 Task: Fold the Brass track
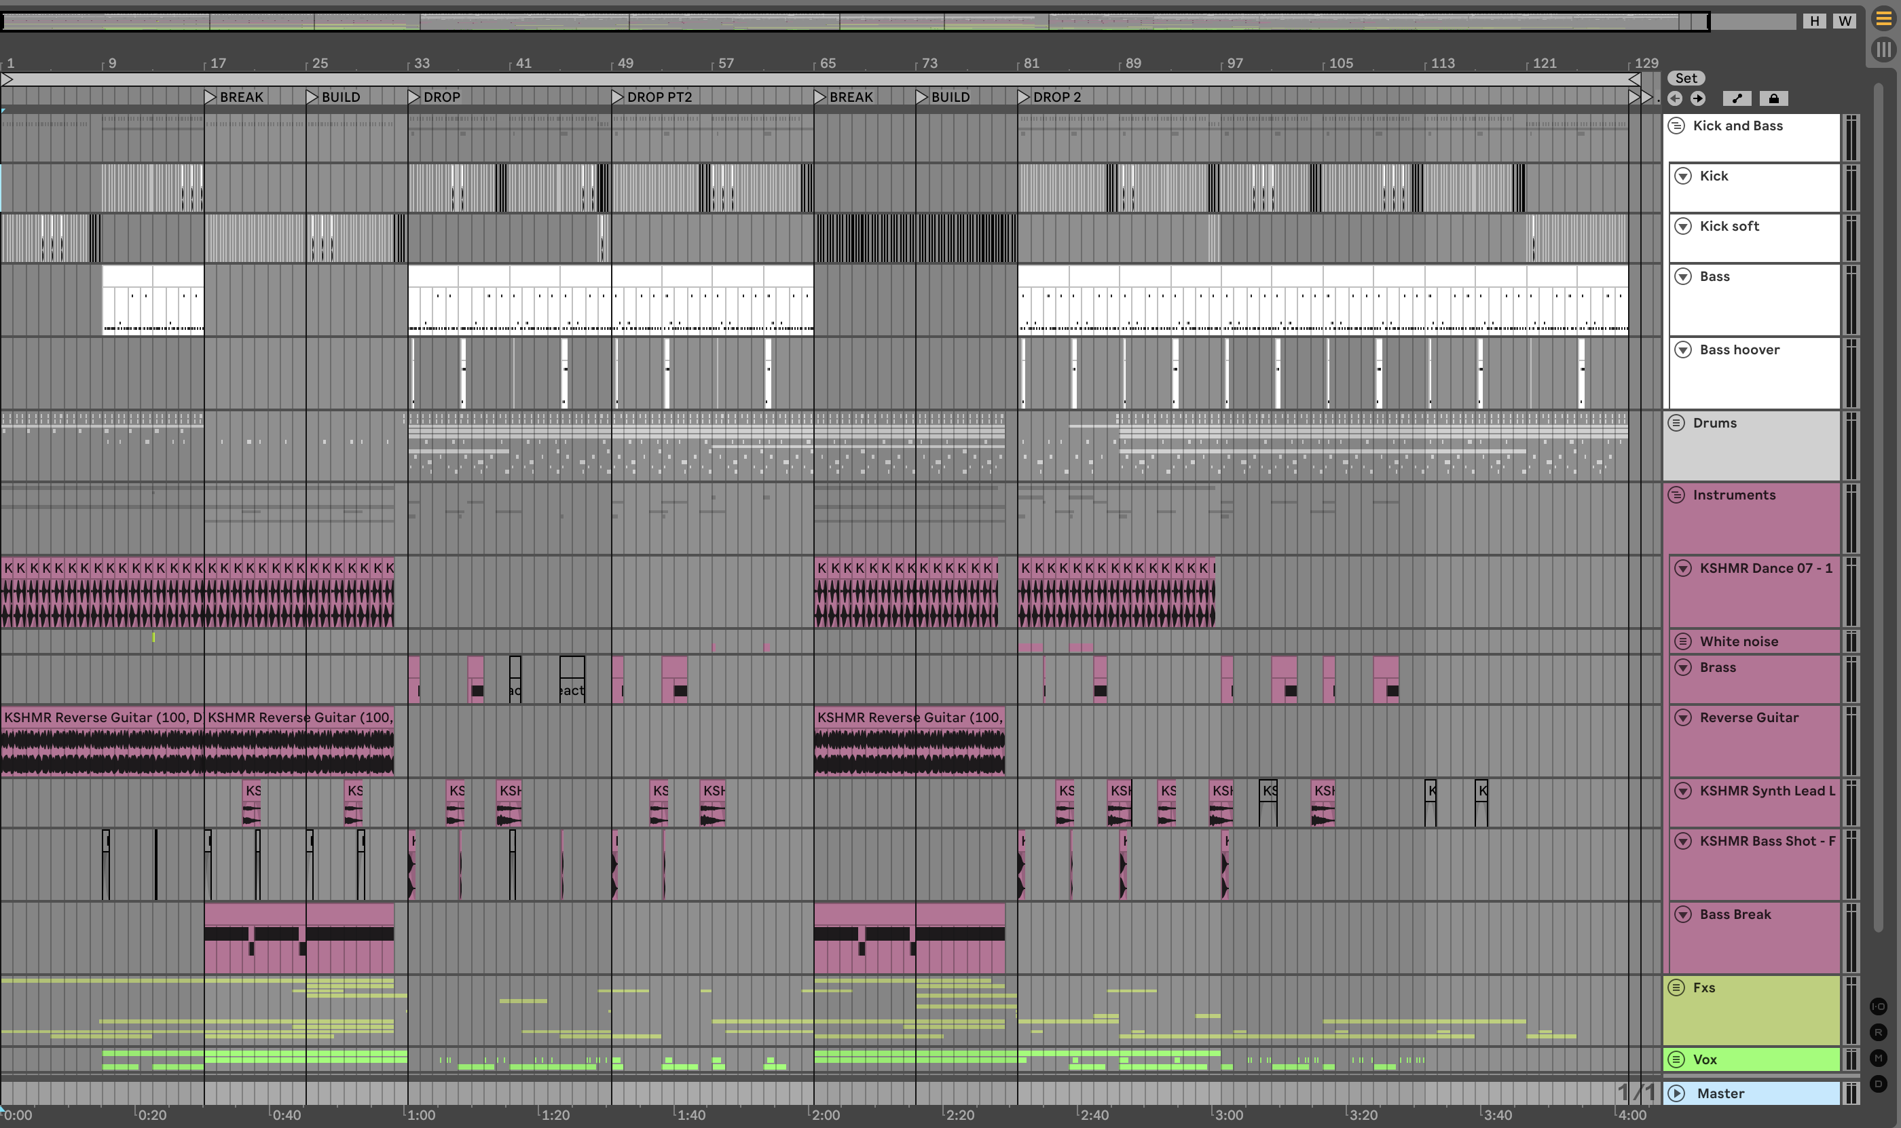click(x=1684, y=667)
